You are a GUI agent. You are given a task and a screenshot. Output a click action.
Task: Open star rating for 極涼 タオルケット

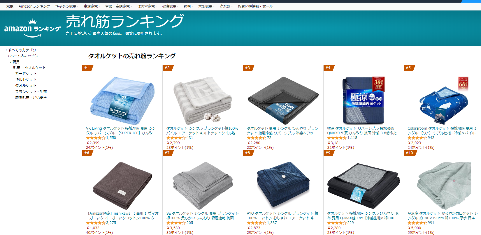coord(337,138)
